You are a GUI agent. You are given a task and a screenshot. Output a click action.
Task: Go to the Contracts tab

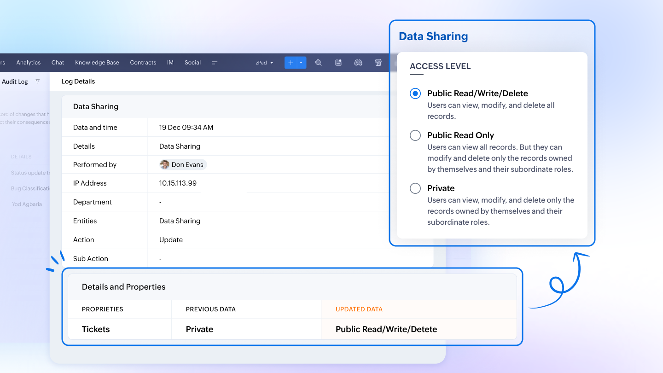coord(143,63)
